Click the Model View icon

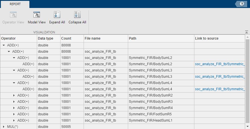pyautogui.click(x=37, y=15)
